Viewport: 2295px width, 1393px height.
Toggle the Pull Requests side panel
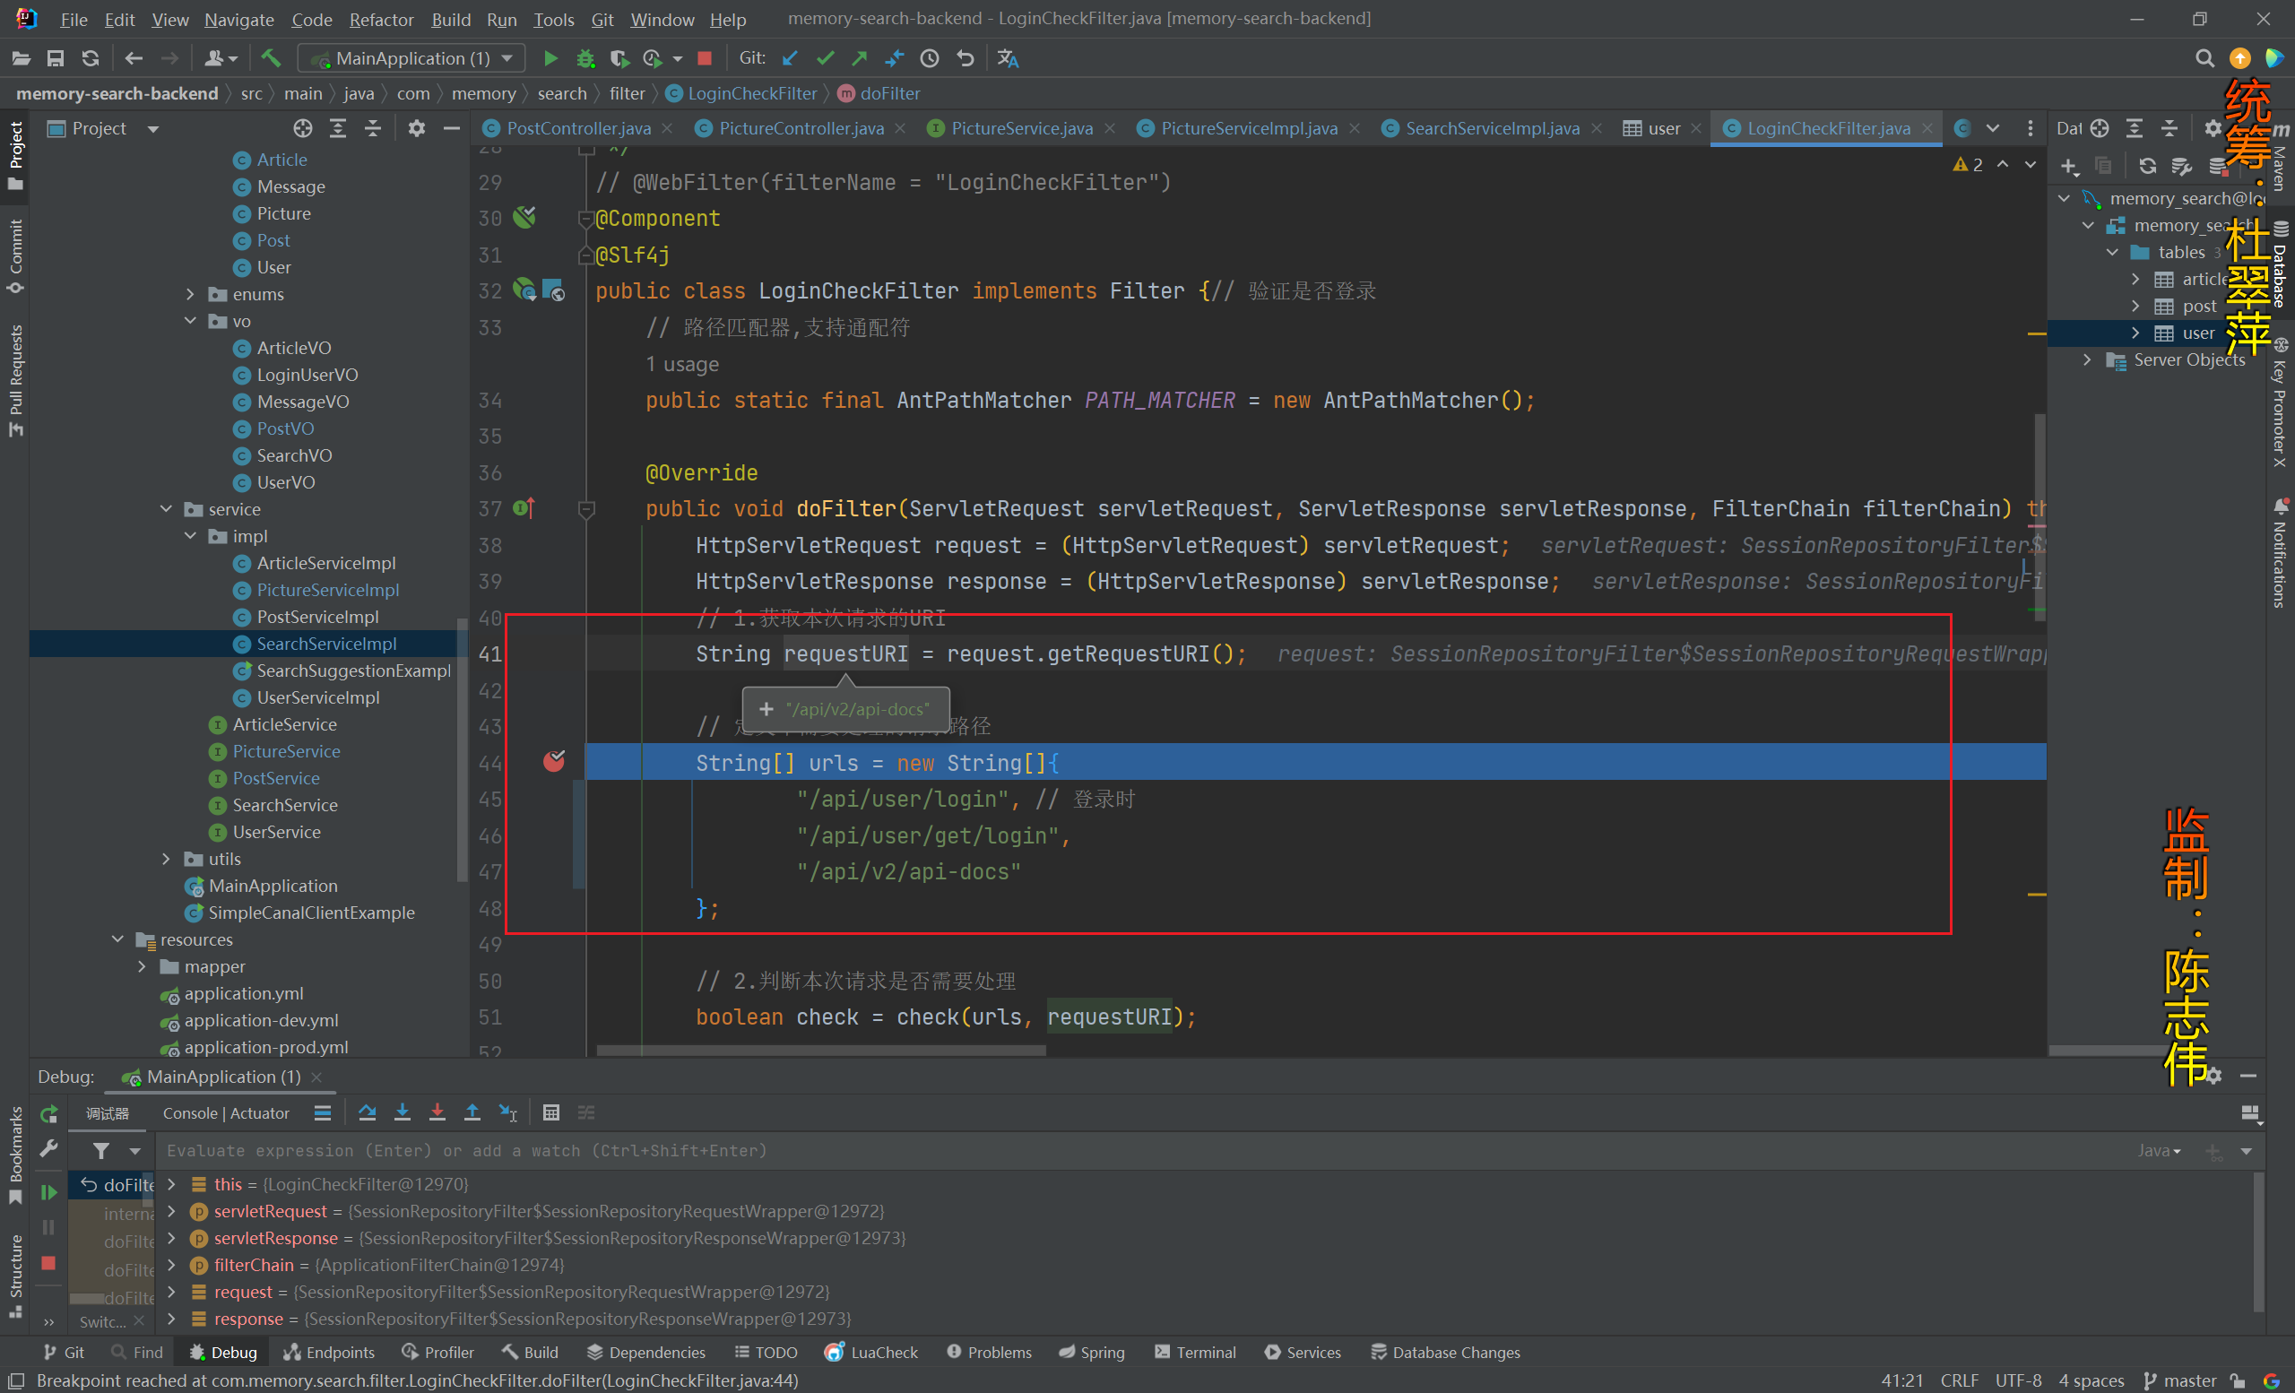pyautogui.click(x=15, y=380)
